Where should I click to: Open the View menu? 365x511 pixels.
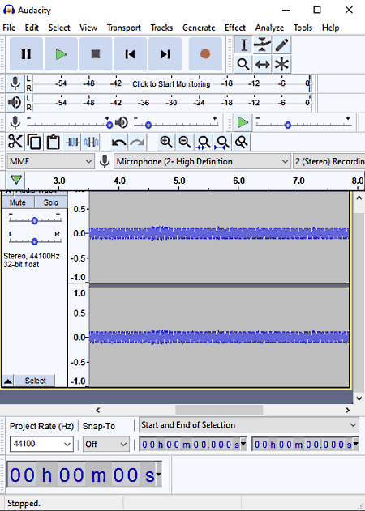(88, 28)
